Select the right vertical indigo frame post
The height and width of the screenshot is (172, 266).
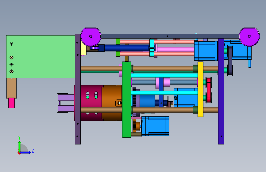(x=221, y=92)
